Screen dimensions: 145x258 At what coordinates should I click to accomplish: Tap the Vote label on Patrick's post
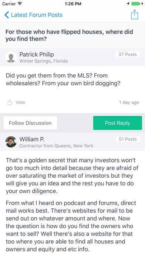point(20,102)
